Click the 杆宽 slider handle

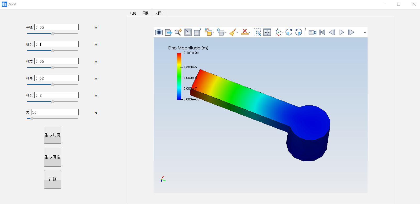(53, 67)
